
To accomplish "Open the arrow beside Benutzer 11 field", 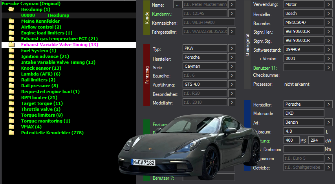I will click(x=329, y=67).
